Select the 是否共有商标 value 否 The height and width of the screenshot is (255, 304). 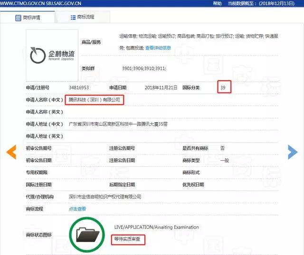click(222, 148)
